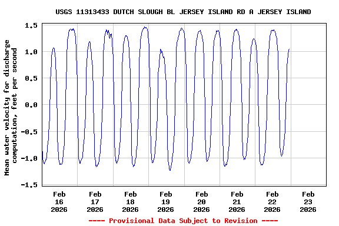Image resolution: width=339 pixels, height=226 pixels.
Task: Click the 'Feb 21 2026' date label
Action: click(237, 202)
